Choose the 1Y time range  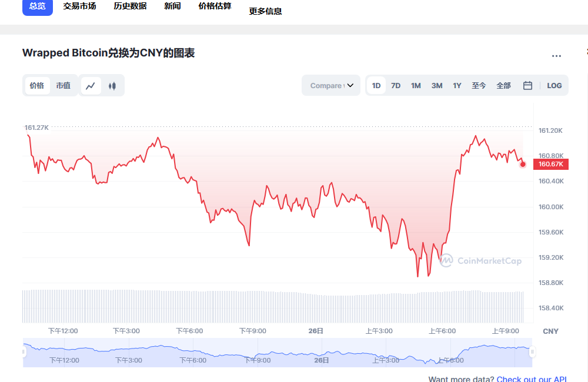pos(457,85)
